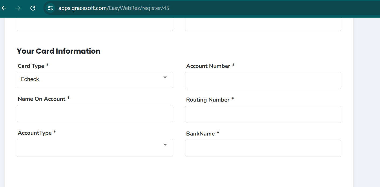Open the Card Type dropdown showing Echeck
This screenshot has height=187, width=380.
(x=95, y=80)
